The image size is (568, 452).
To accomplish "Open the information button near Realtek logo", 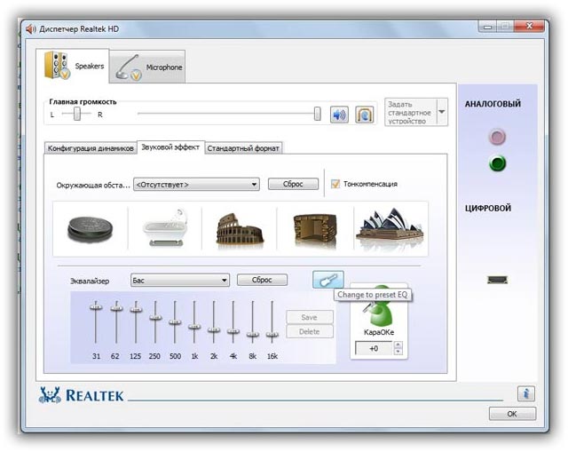I will pos(526,393).
